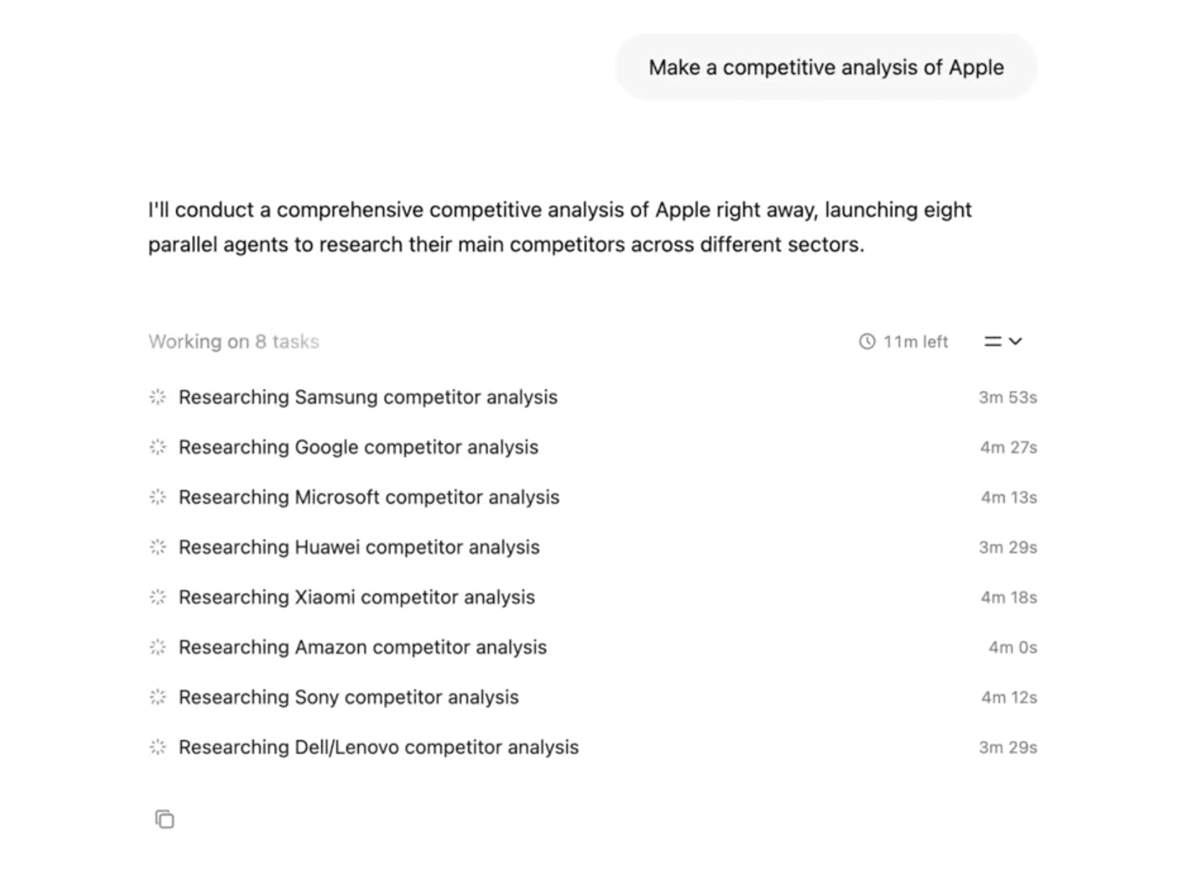Click the Samsung task loading spinner icon
Image resolution: width=1188 pixels, height=894 pixels.
157,397
